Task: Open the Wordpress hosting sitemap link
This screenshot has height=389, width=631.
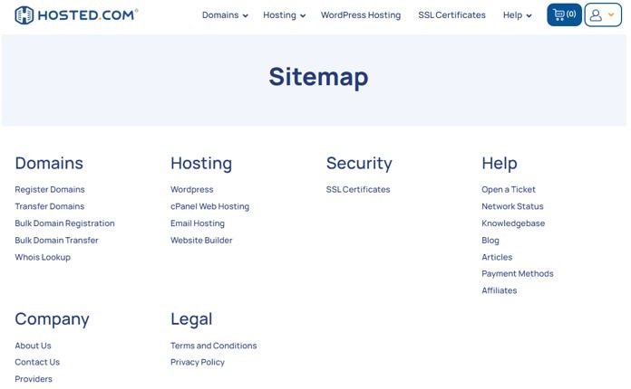Action: (x=192, y=189)
